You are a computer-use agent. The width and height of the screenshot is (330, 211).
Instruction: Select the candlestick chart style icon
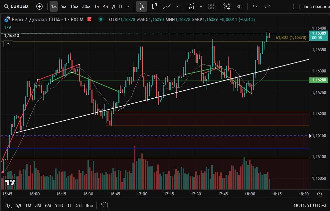click(x=142, y=6)
